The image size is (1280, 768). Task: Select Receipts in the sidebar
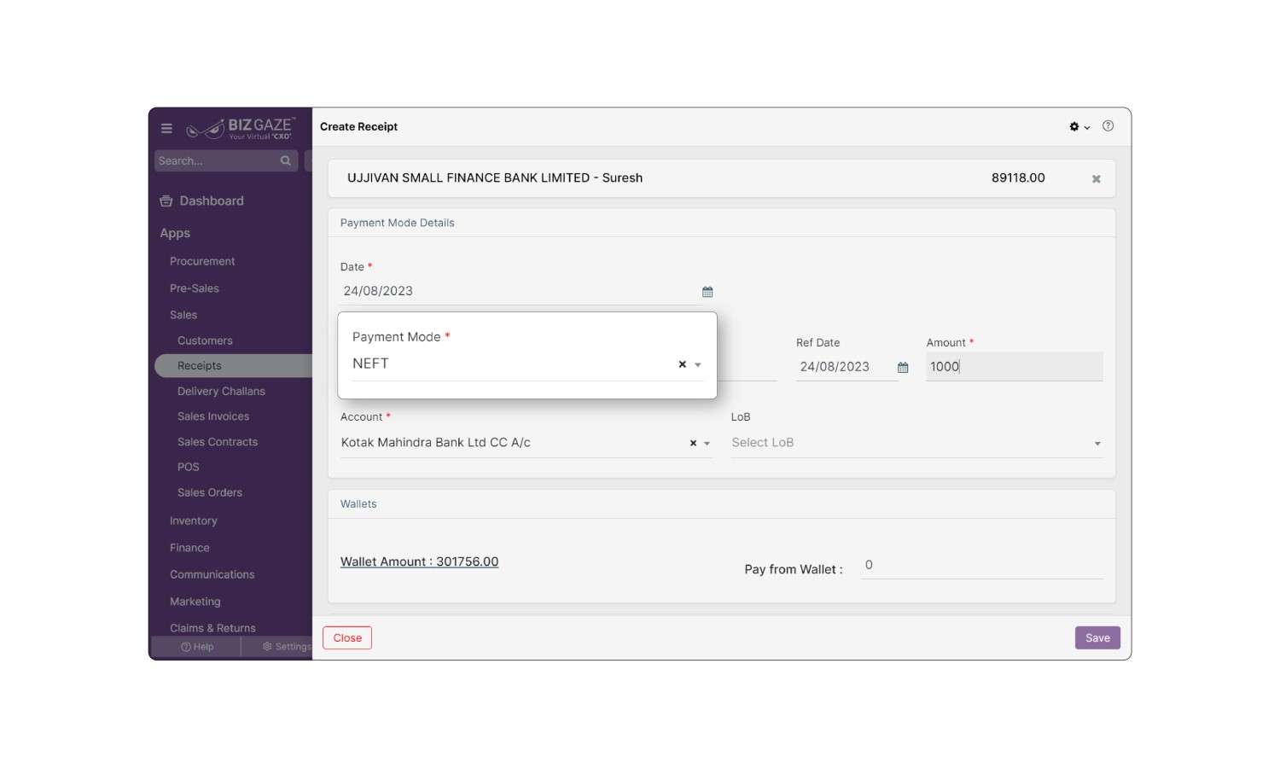pos(233,365)
